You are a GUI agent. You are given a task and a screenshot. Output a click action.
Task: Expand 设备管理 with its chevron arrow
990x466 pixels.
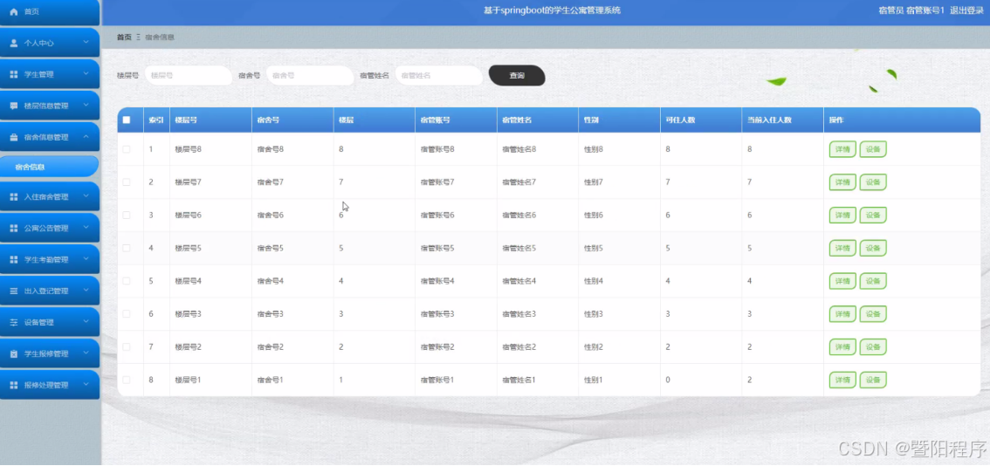(x=86, y=321)
